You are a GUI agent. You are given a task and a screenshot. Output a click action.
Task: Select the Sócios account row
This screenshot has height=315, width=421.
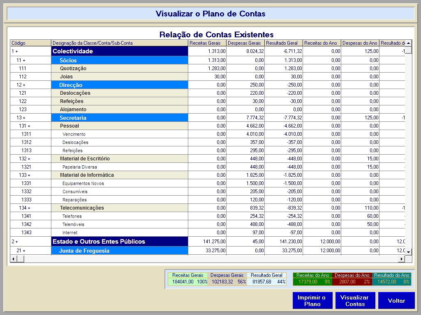[119, 60]
